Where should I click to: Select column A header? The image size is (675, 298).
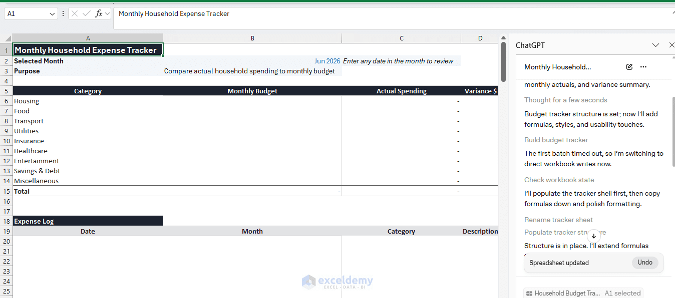(88, 38)
